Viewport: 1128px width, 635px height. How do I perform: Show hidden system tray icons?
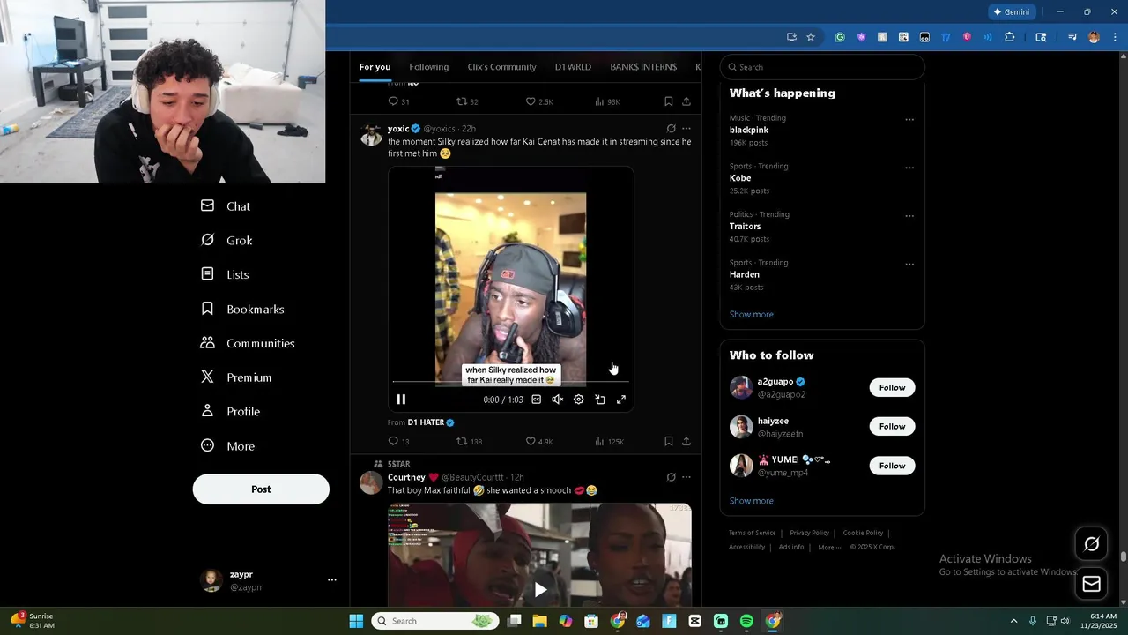click(1013, 621)
